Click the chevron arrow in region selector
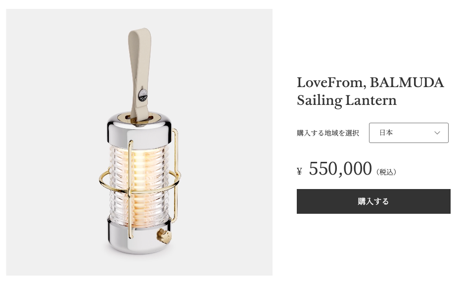Image resolution: width=461 pixels, height=288 pixels. tap(437, 133)
